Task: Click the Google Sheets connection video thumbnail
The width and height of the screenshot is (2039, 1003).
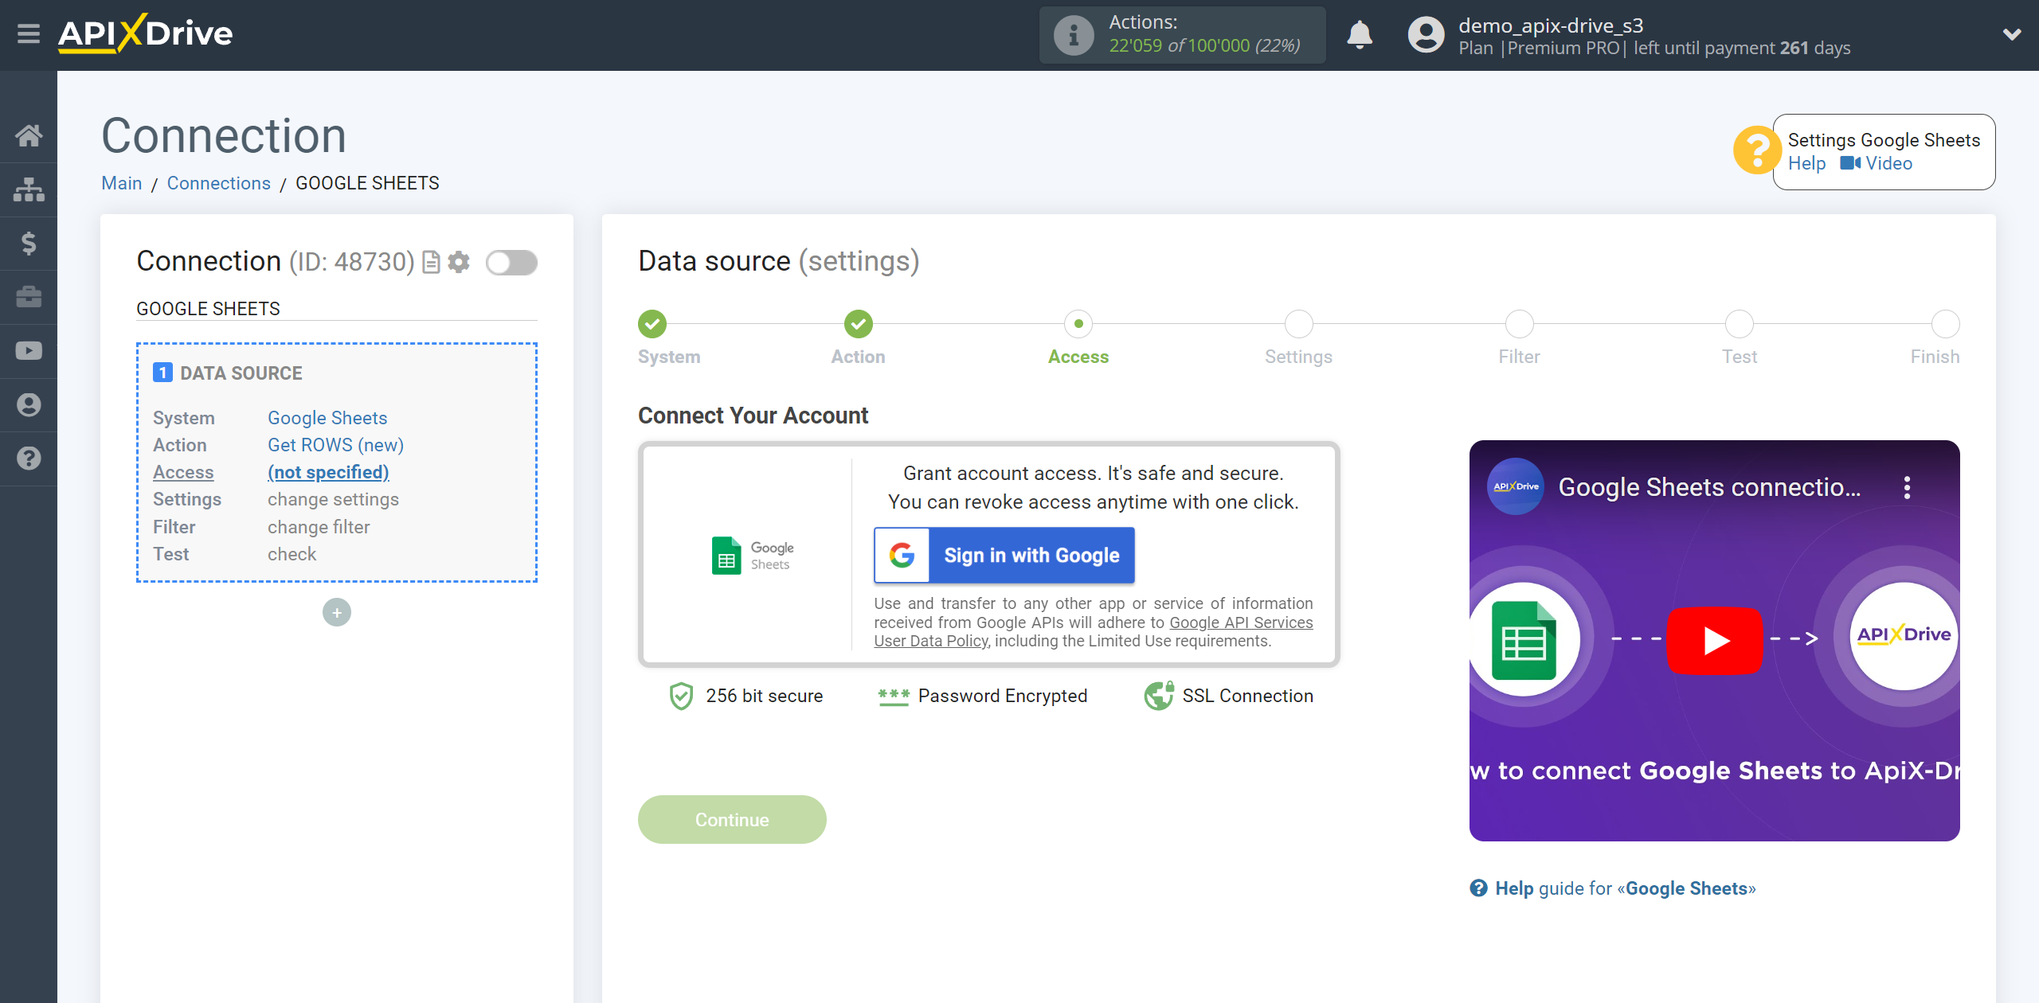Action: point(1715,639)
